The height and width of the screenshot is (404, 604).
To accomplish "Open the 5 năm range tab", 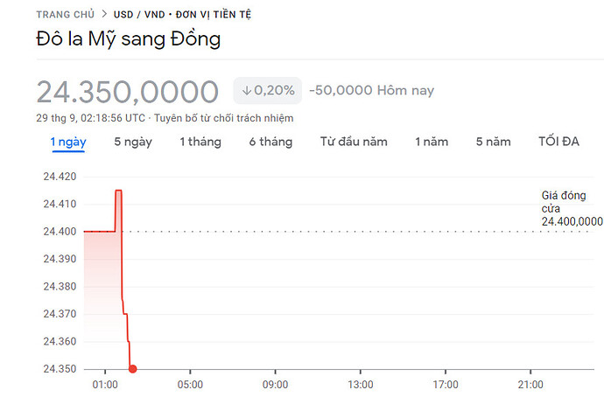I will coord(493,142).
